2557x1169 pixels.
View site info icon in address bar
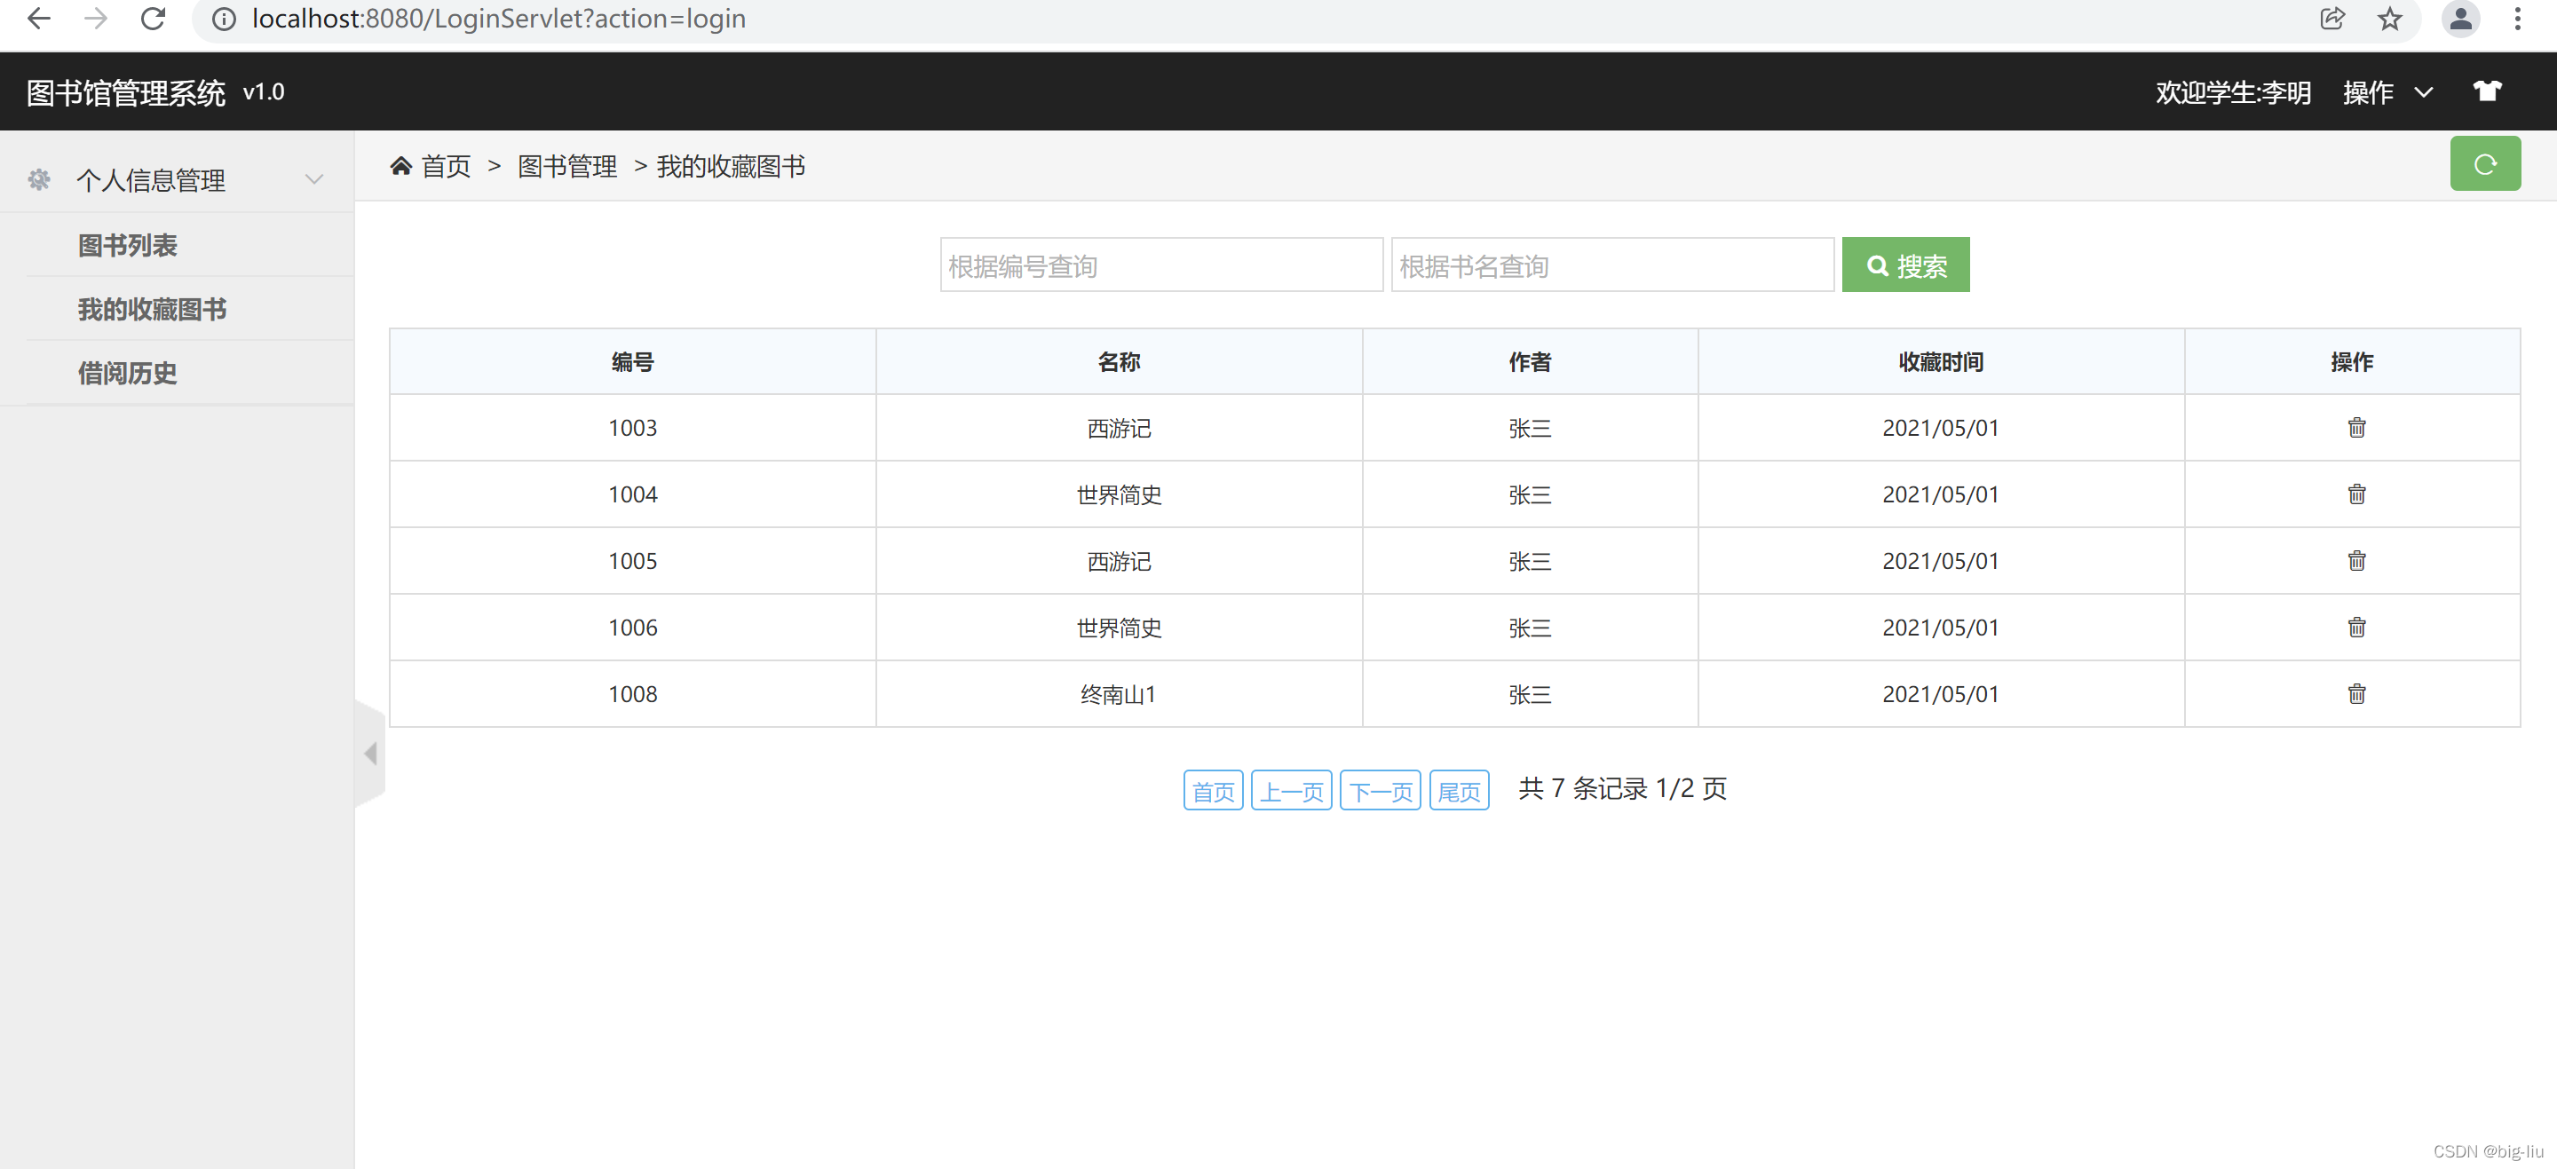(225, 19)
